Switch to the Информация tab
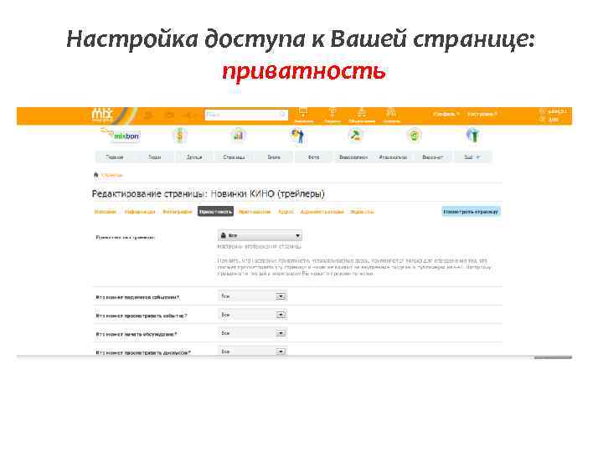This screenshot has width=603, height=452. [x=140, y=212]
